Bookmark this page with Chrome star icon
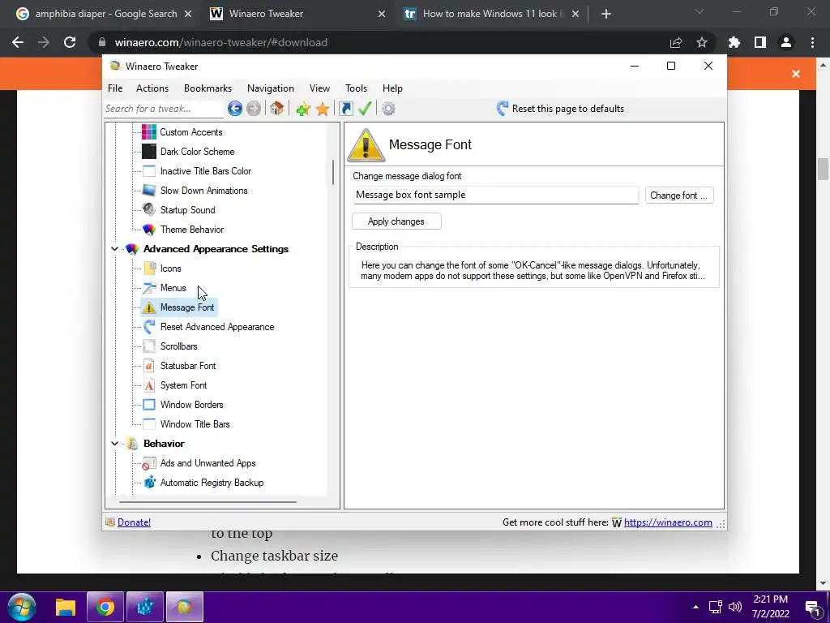Viewport: 830px width, 623px height. point(702,42)
